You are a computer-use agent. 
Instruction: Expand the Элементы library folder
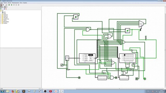coord(1,16)
